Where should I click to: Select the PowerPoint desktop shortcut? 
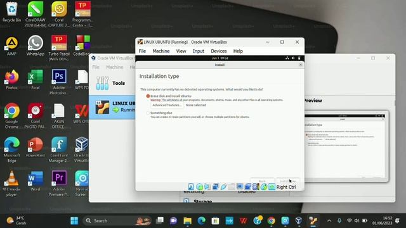pos(36,147)
